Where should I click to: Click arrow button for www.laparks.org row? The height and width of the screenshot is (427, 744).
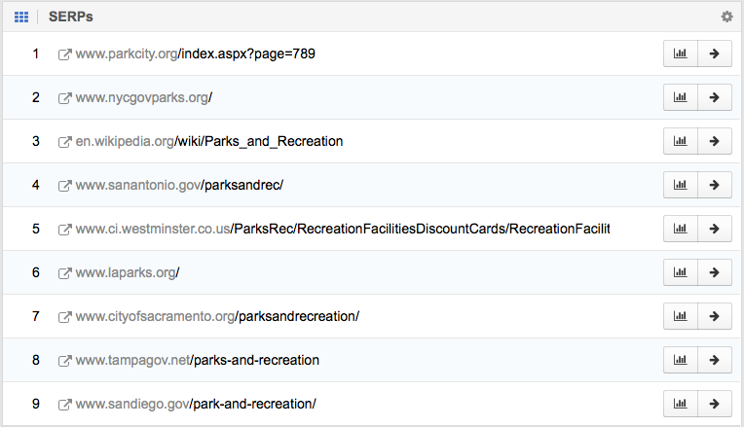coord(714,272)
